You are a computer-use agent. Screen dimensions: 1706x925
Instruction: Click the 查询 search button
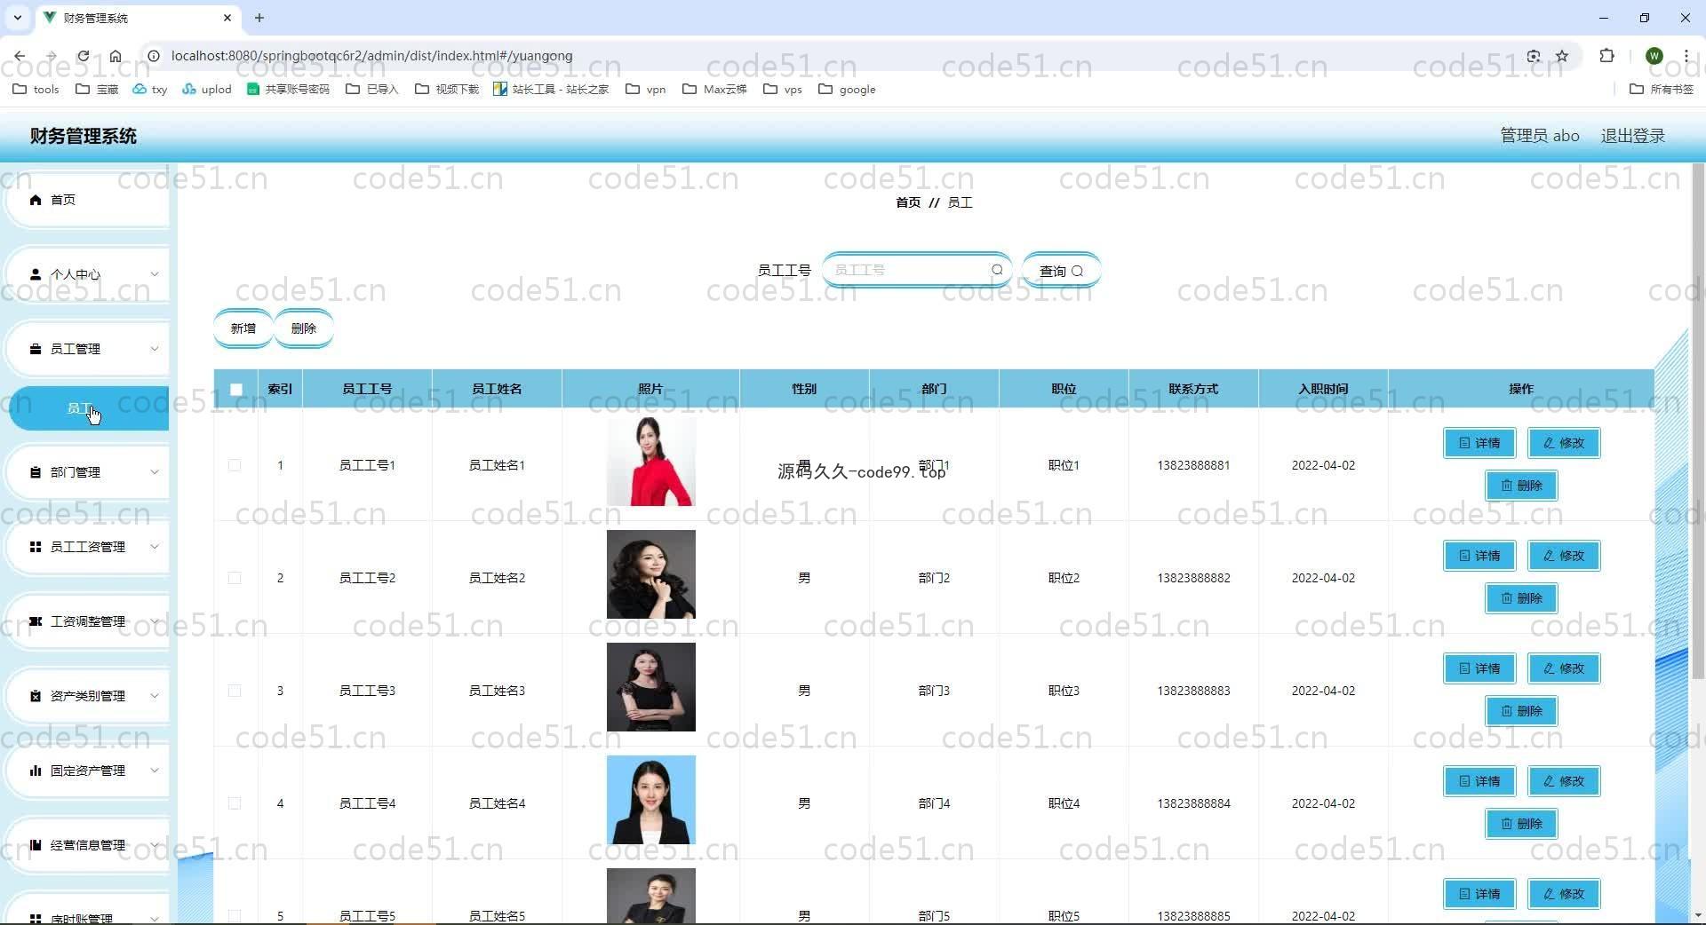point(1061,271)
